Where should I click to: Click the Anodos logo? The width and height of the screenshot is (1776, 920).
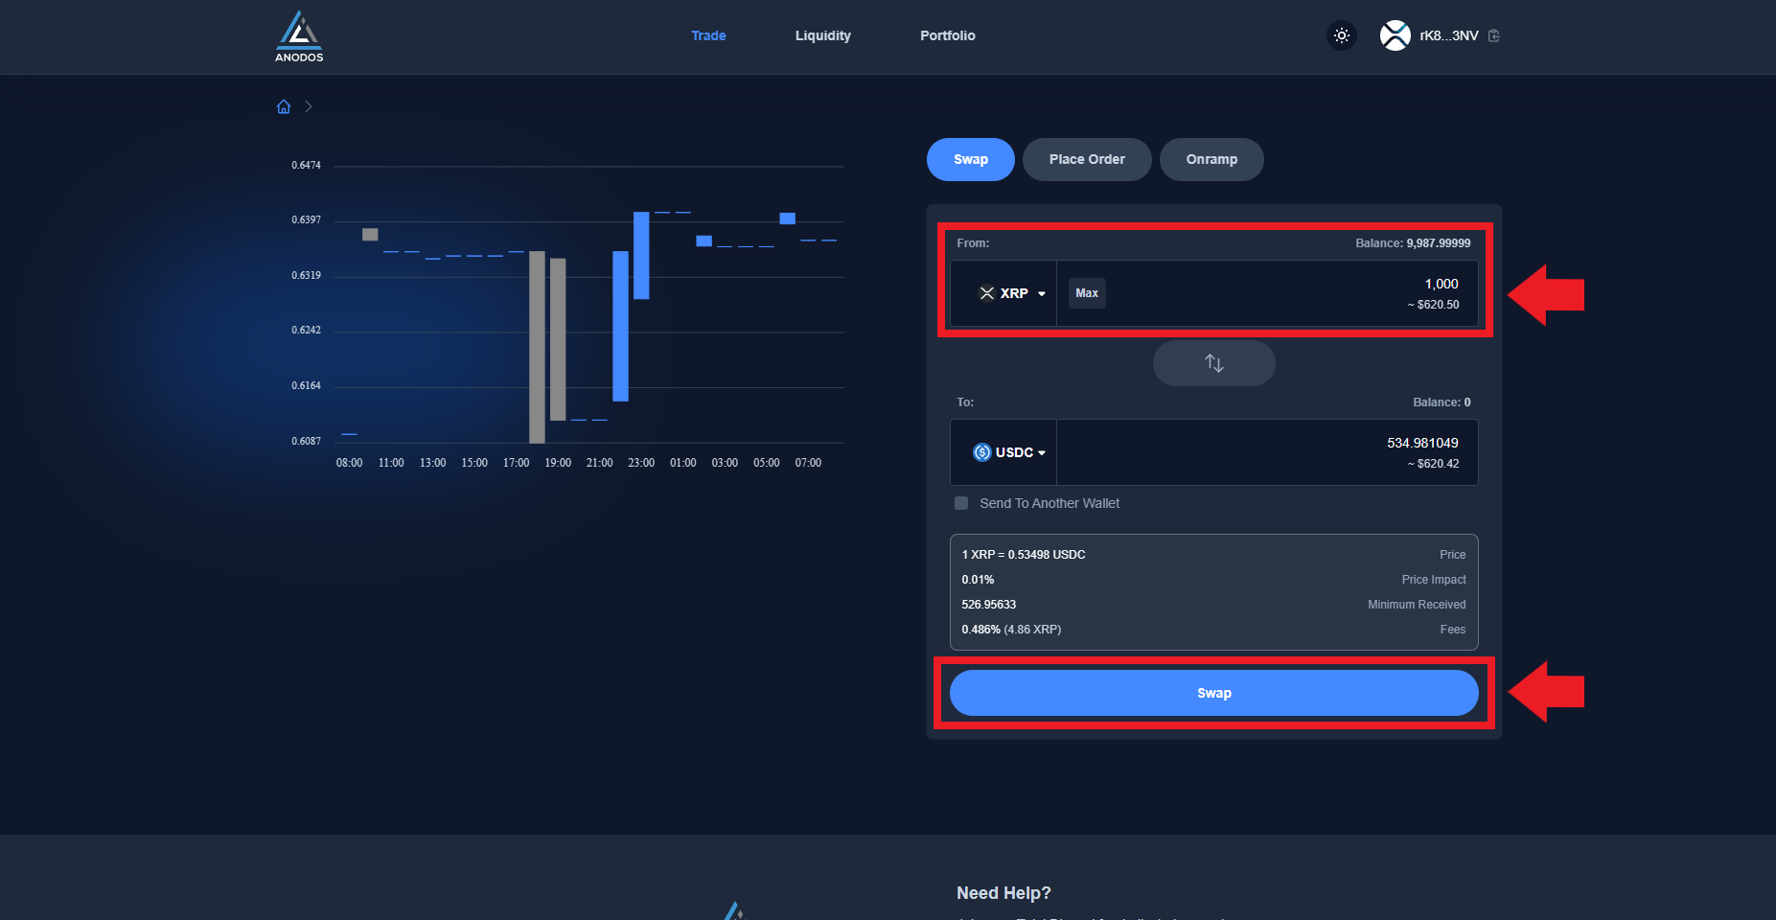point(299,36)
